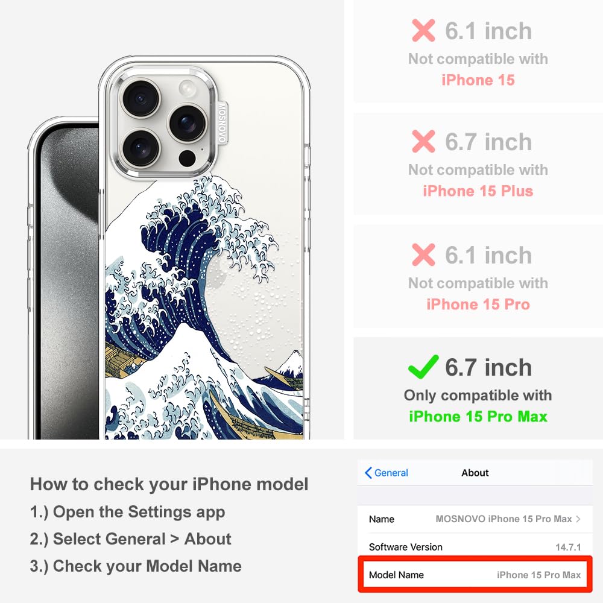Image resolution: width=603 pixels, height=603 pixels.
Task: Select the Name row MOSNOVO iPhone 15 Pro Max
Action: [x=475, y=519]
